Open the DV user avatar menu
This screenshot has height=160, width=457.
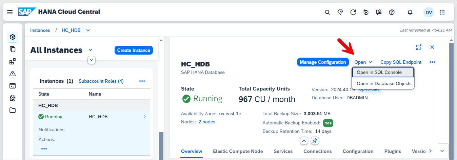[x=429, y=12]
